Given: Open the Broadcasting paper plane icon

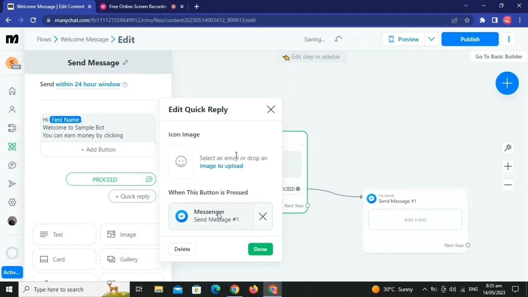Looking at the screenshot, I should [x=12, y=184].
